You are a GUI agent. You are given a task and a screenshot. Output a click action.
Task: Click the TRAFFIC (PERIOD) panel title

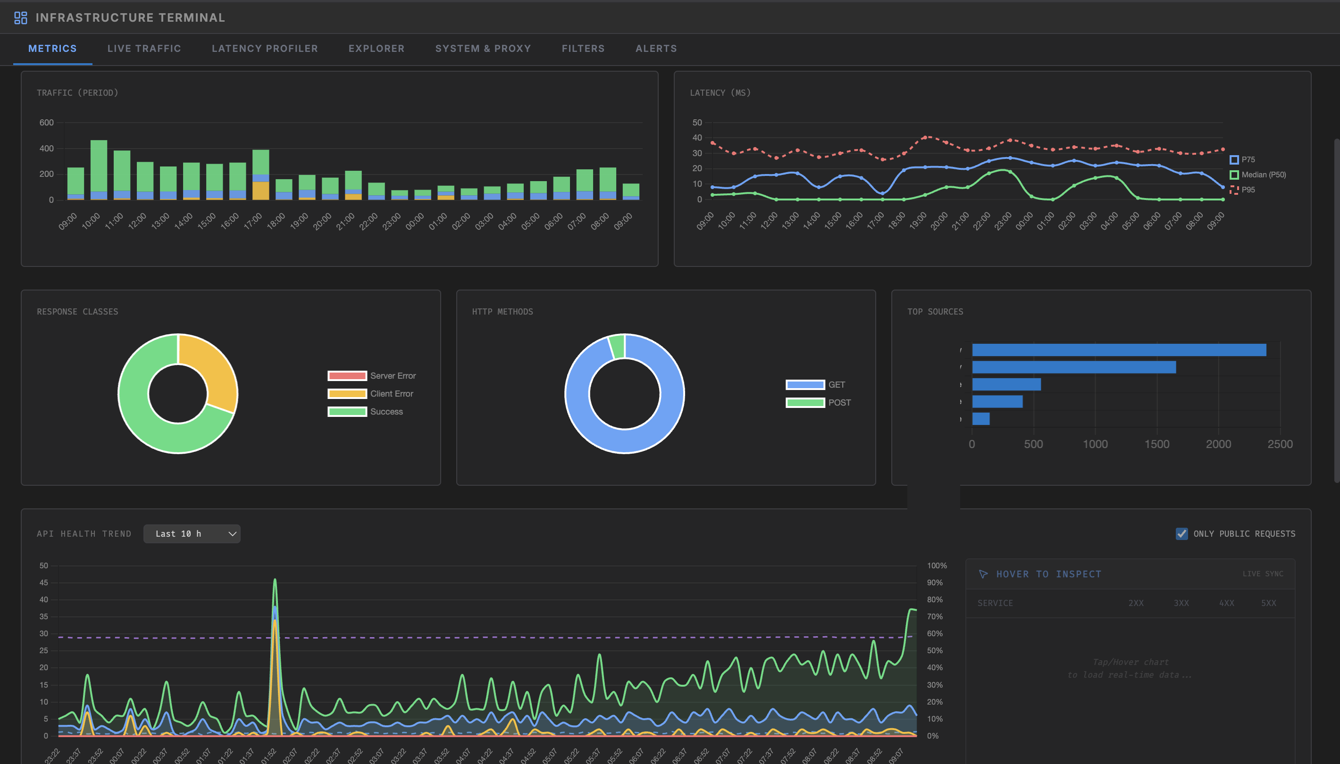(x=77, y=93)
